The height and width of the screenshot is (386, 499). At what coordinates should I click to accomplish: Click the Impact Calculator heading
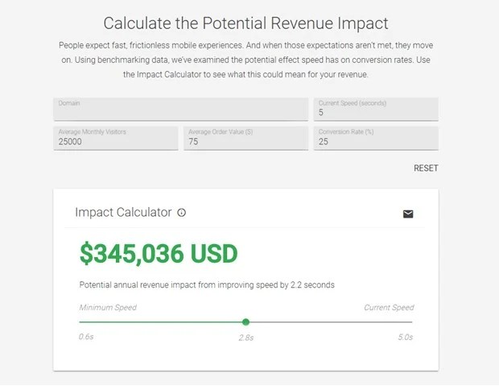(x=123, y=212)
